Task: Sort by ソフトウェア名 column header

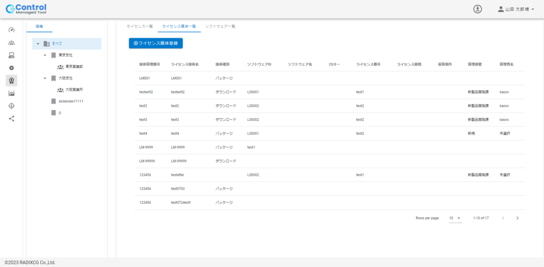Action: (x=300, y=65)
